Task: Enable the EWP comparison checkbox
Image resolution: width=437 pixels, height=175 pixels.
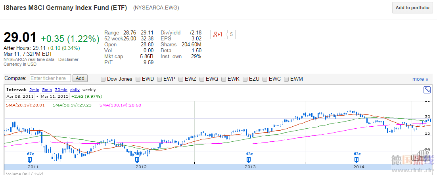Action: click(159, 79)
